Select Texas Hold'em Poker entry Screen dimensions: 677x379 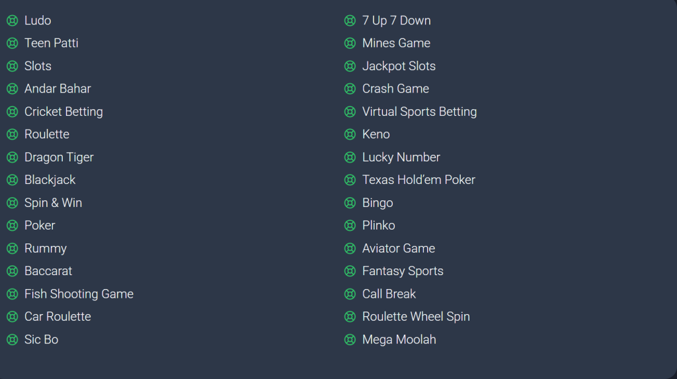[x=418, y=180]
